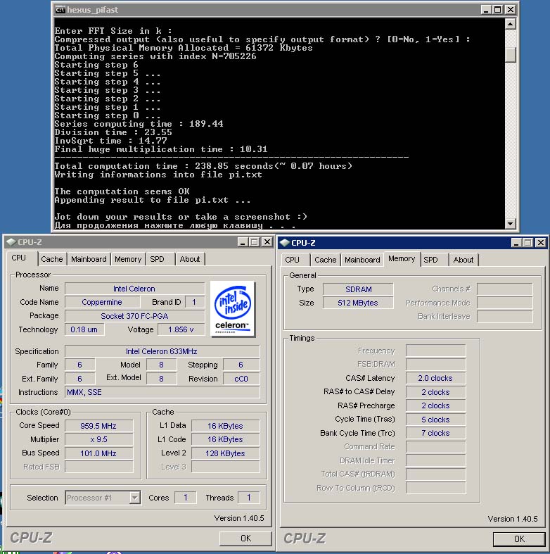Maximize the hexus_pifast console window
The width and height of the screenshot is (550, 554).
pyautogui.click(x=498, y=10)
